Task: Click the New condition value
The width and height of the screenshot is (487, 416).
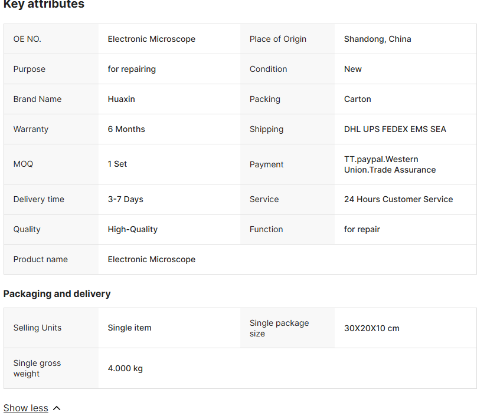Action: point(352,69)
